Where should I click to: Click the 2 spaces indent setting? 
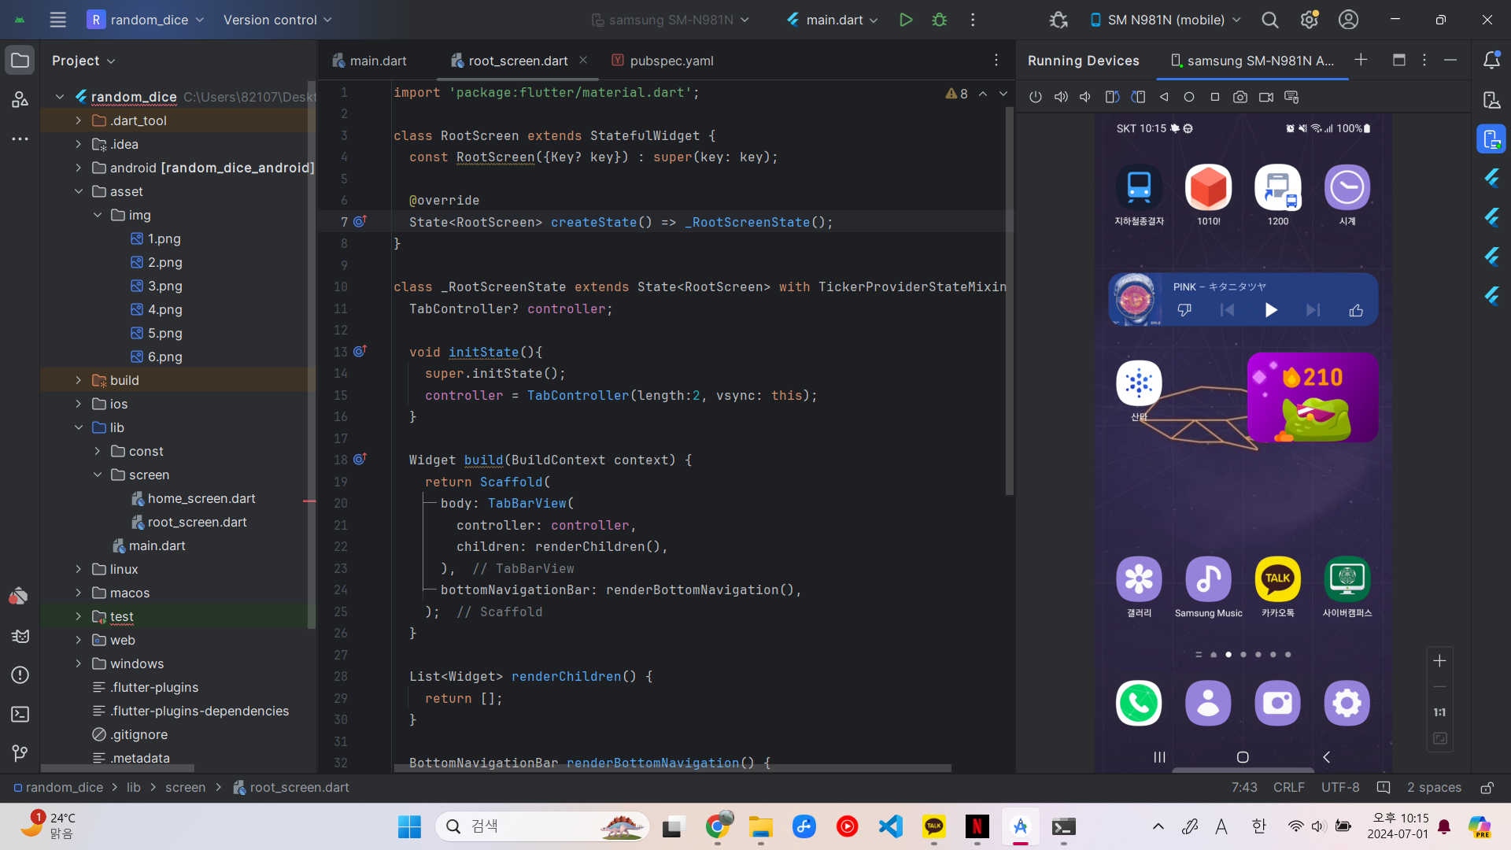click(1434, 788)
